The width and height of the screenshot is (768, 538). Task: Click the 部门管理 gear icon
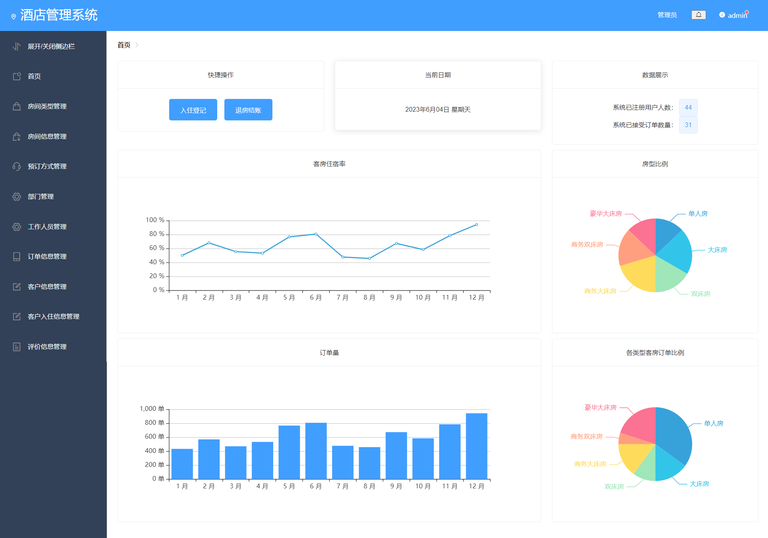(17, 197)
